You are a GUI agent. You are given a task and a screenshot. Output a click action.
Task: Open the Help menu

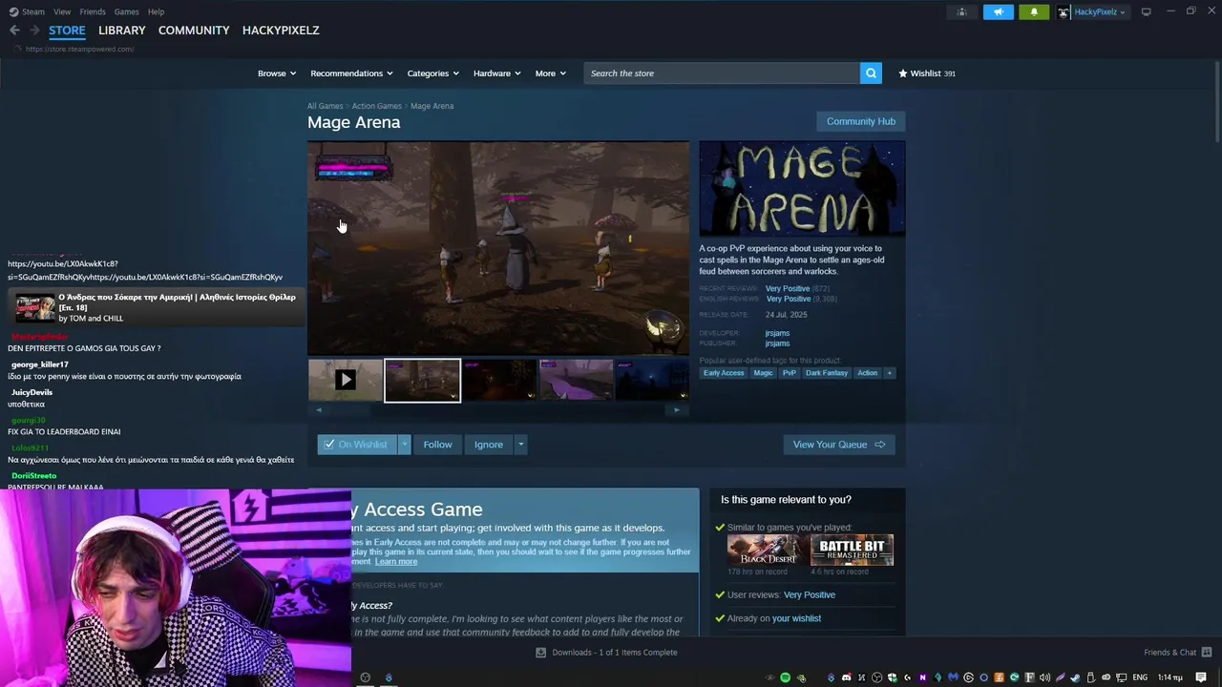click(157, 11)
